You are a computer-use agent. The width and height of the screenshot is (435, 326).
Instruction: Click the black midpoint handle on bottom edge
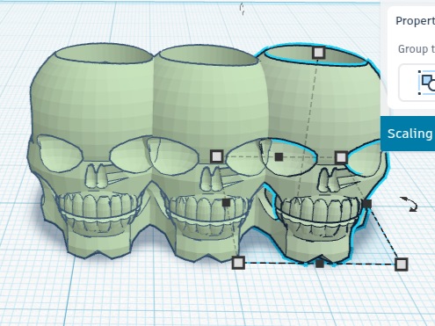320,264
